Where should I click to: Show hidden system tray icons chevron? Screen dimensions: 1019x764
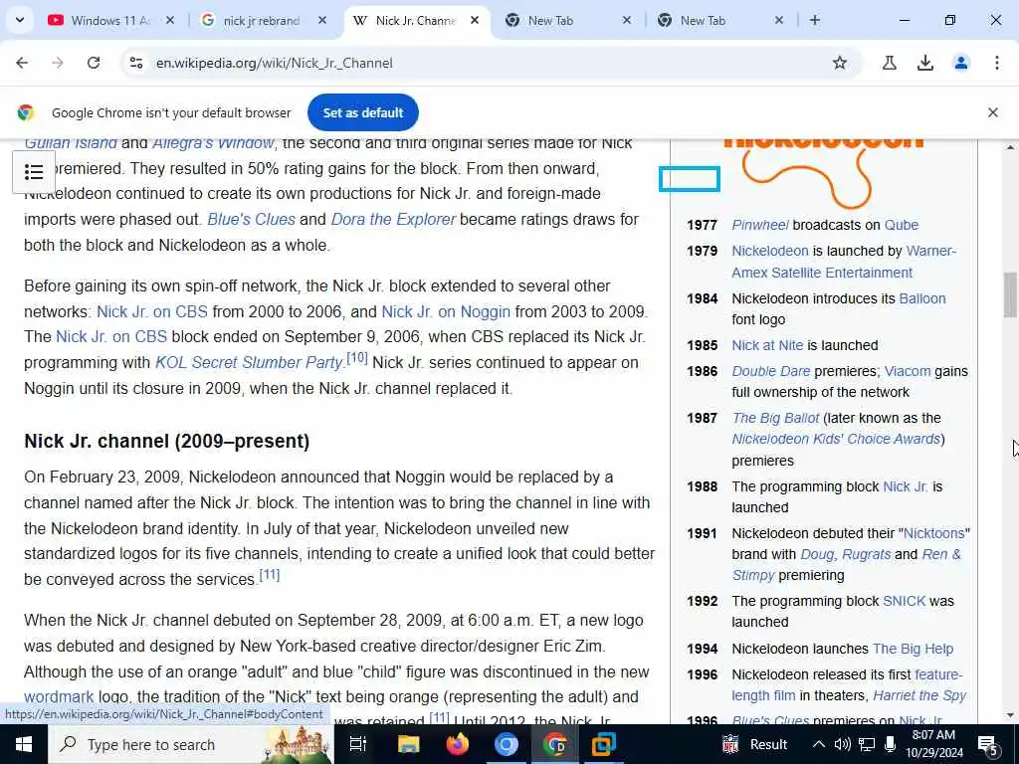(x=819, y=744)
